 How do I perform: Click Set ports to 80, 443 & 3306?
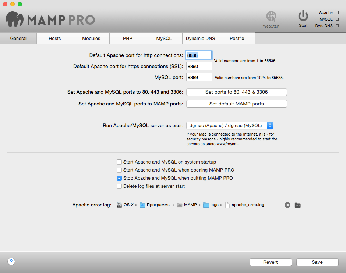click(237, 92)
